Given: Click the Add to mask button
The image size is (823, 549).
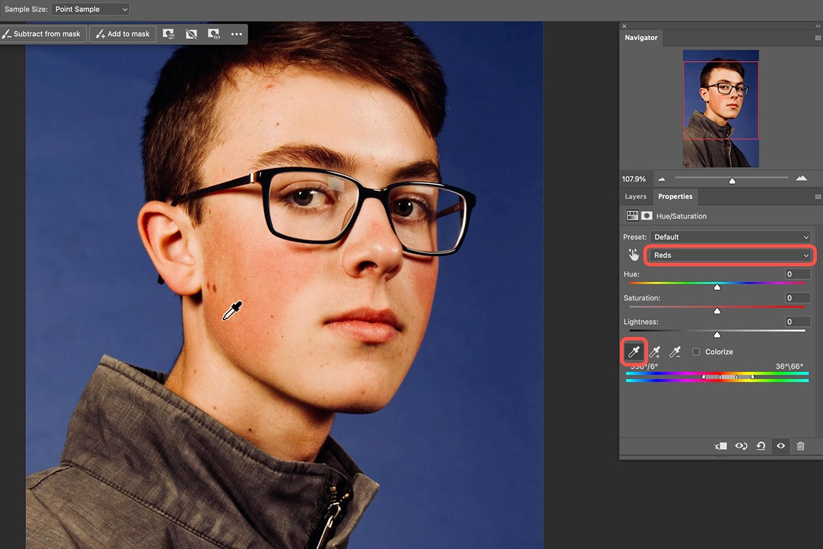Looking at the screenshot, I should pyautogui.click(x=123, y=34).
